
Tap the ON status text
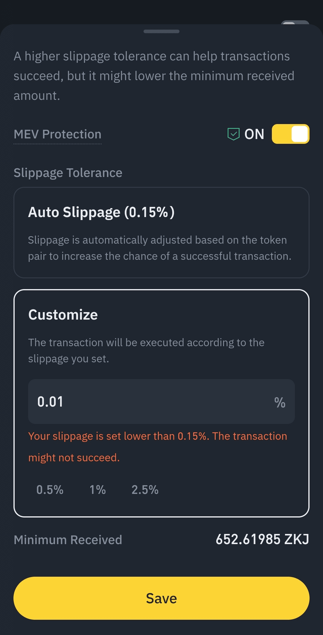click(254, 134)
